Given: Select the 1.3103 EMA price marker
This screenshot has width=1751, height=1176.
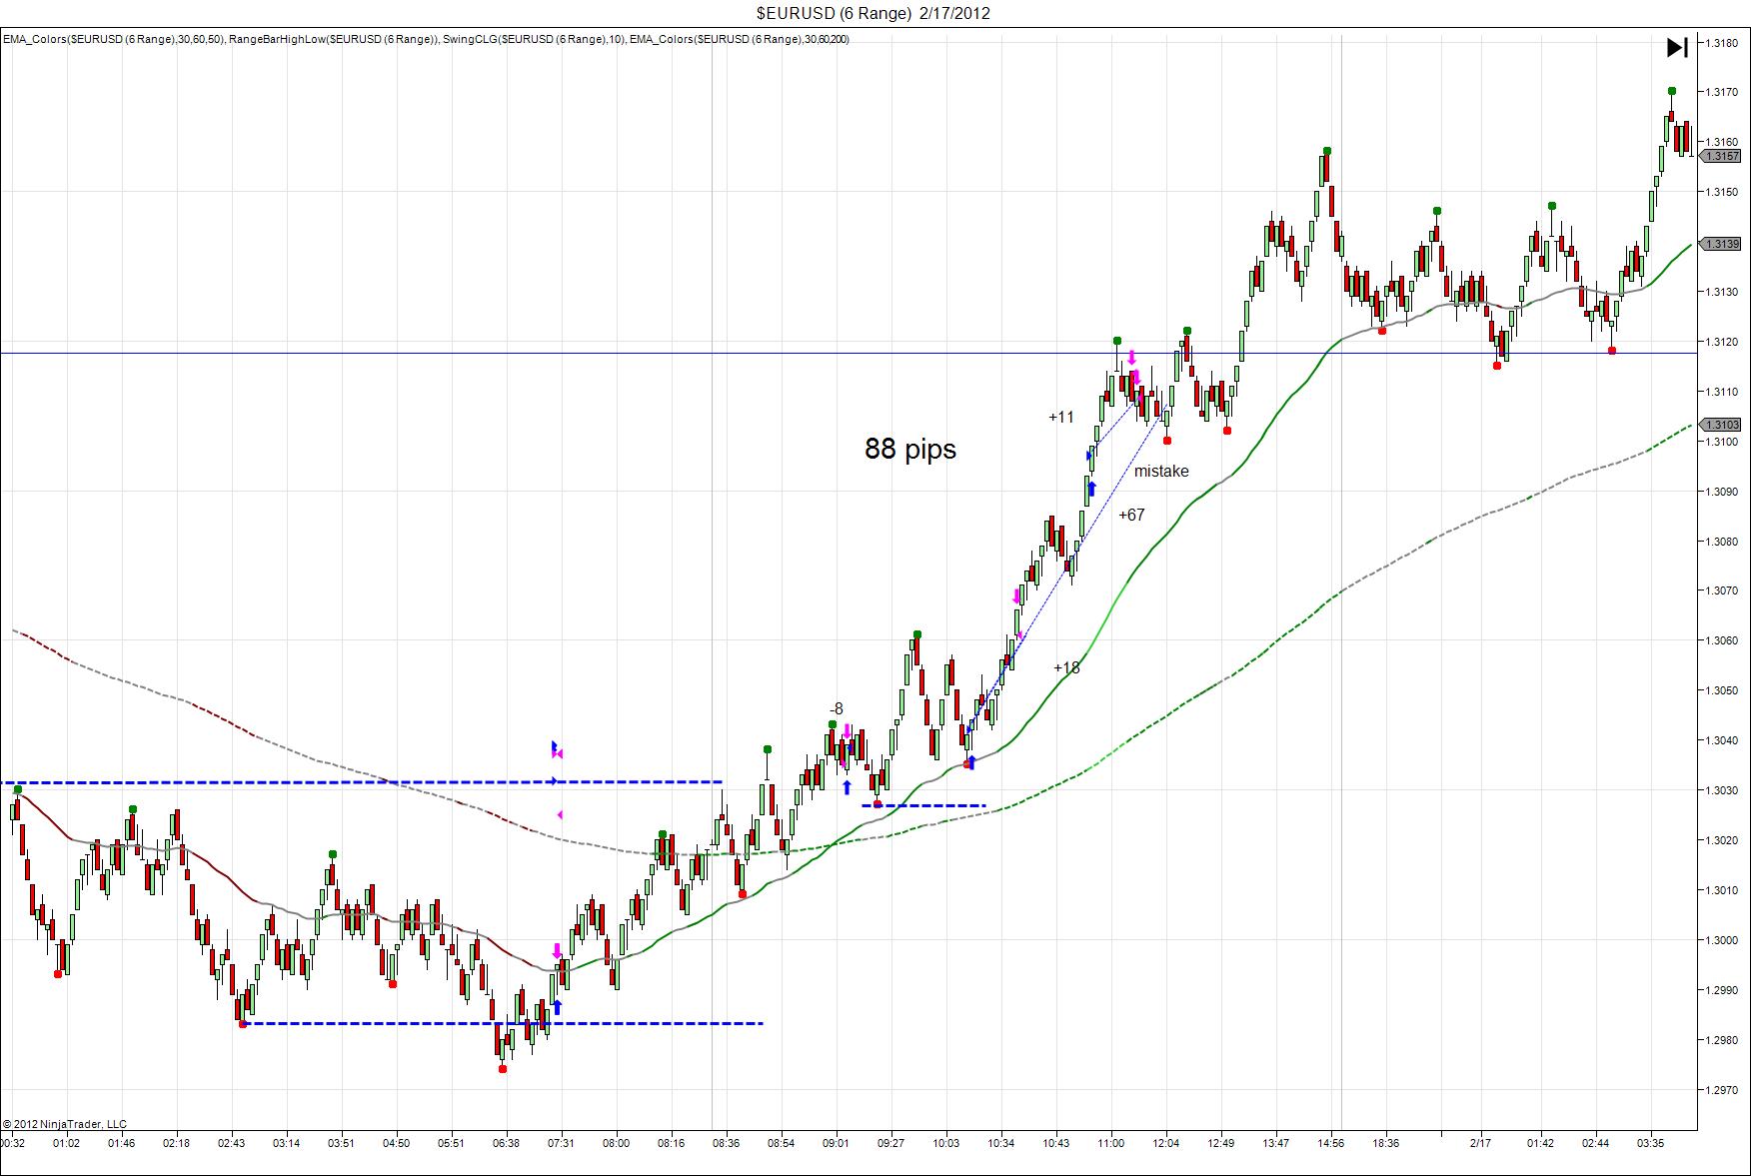Looking at the screenshot, I should point(1722,425).
